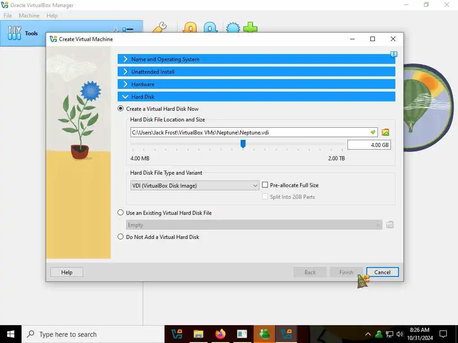Viewport: 458px width, 343px height.
Task: Click the green user icon in the system tray
Action: pyautogui.click(x=379, y=334)
